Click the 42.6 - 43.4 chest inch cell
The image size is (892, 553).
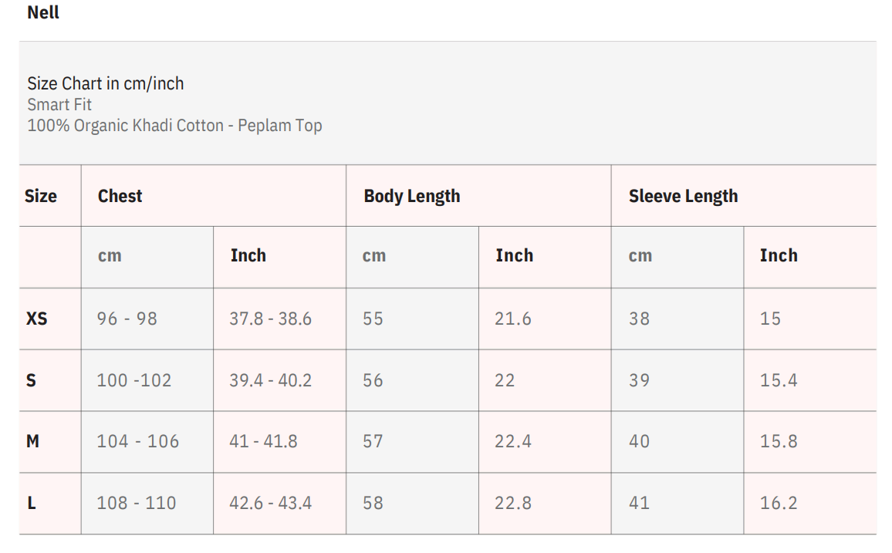[x=270, y=503]
